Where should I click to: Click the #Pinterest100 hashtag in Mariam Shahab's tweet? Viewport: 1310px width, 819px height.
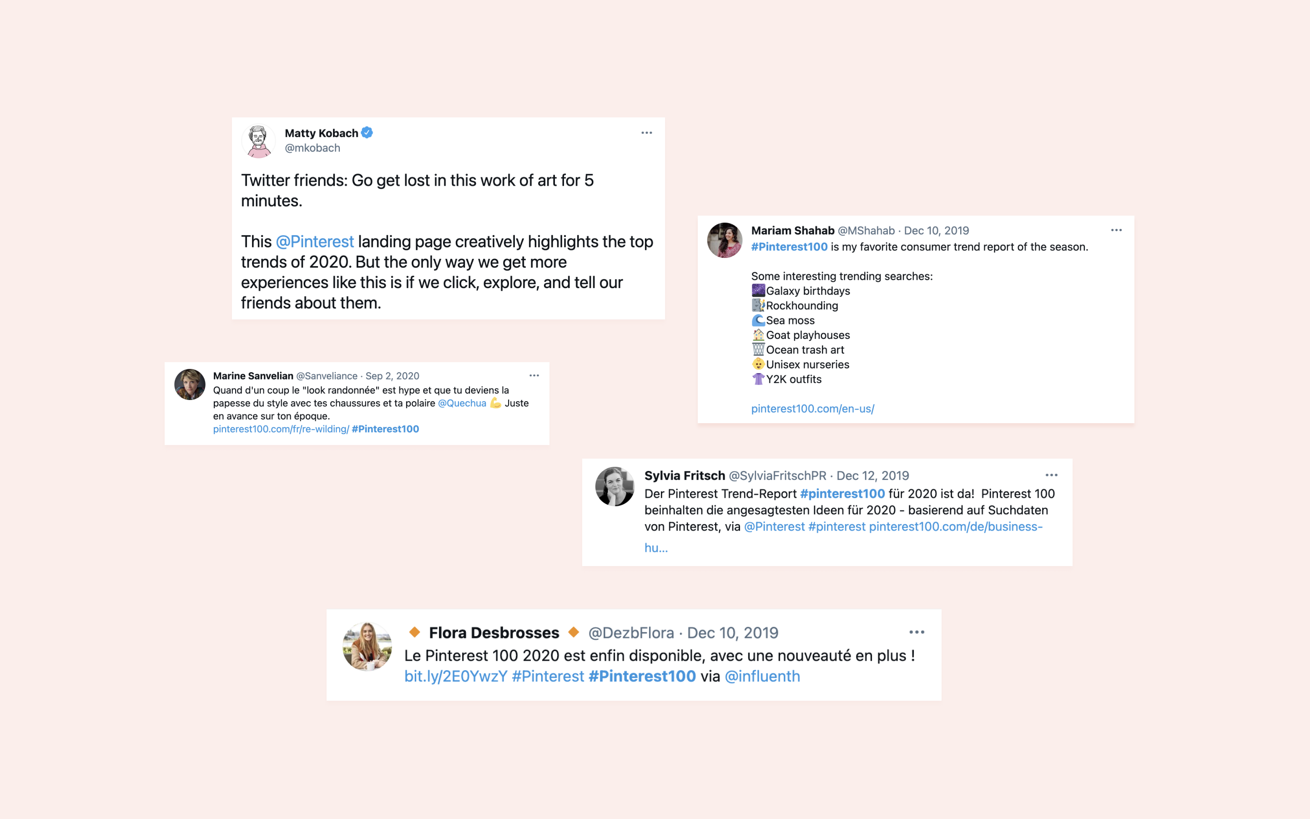point(789,247)
